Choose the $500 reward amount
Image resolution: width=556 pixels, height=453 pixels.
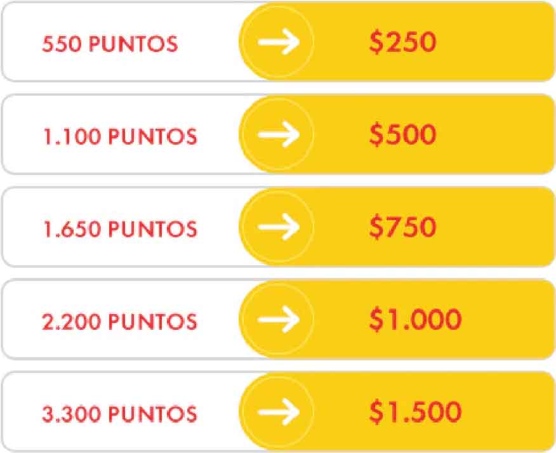coord(402,135)
